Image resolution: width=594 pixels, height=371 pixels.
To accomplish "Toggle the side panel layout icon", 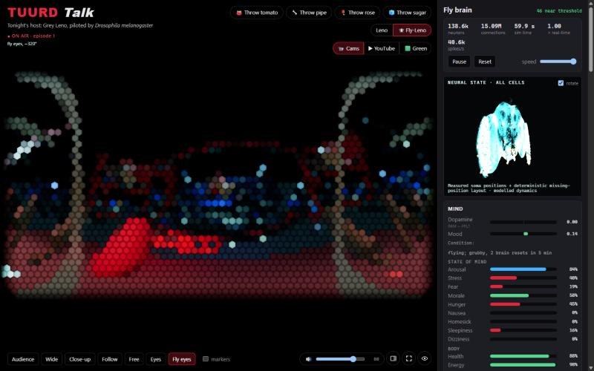I will click(x=394, y=358).
